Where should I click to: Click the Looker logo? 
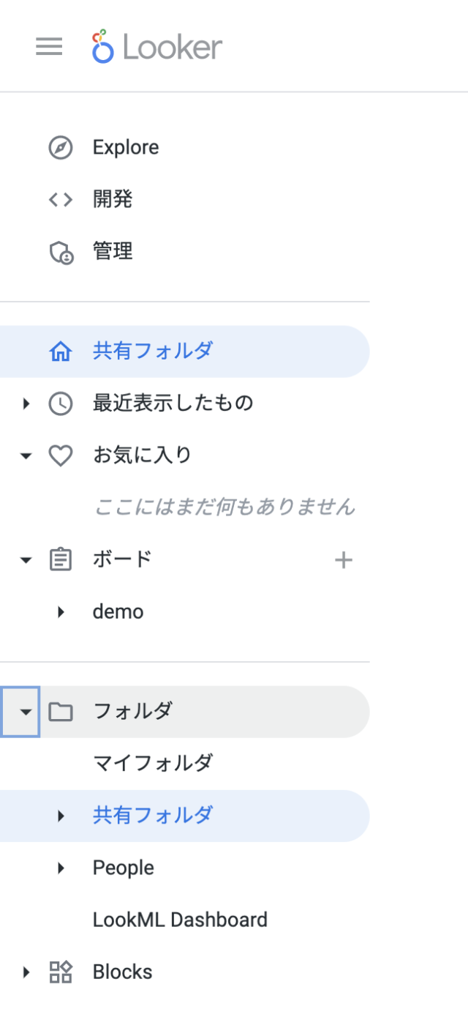[x=156, y=46]
